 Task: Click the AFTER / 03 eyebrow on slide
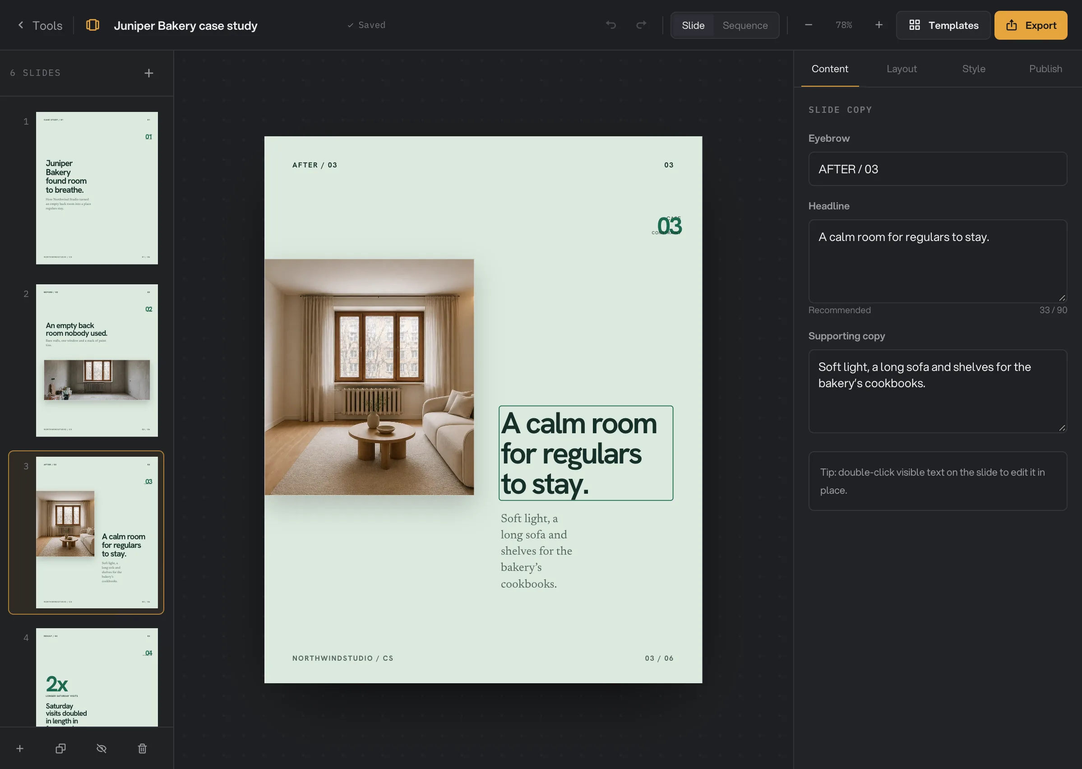point(314,165)
